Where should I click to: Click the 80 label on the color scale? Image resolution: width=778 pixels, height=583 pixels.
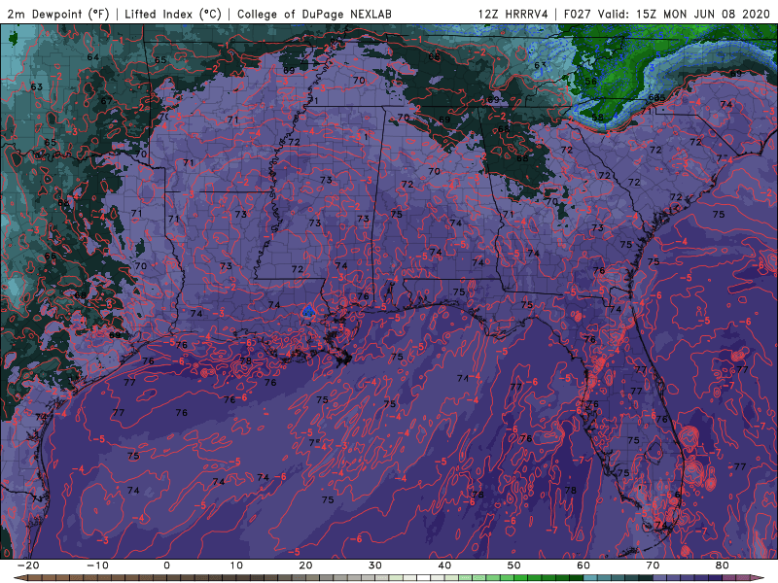(x=723, y=566)
